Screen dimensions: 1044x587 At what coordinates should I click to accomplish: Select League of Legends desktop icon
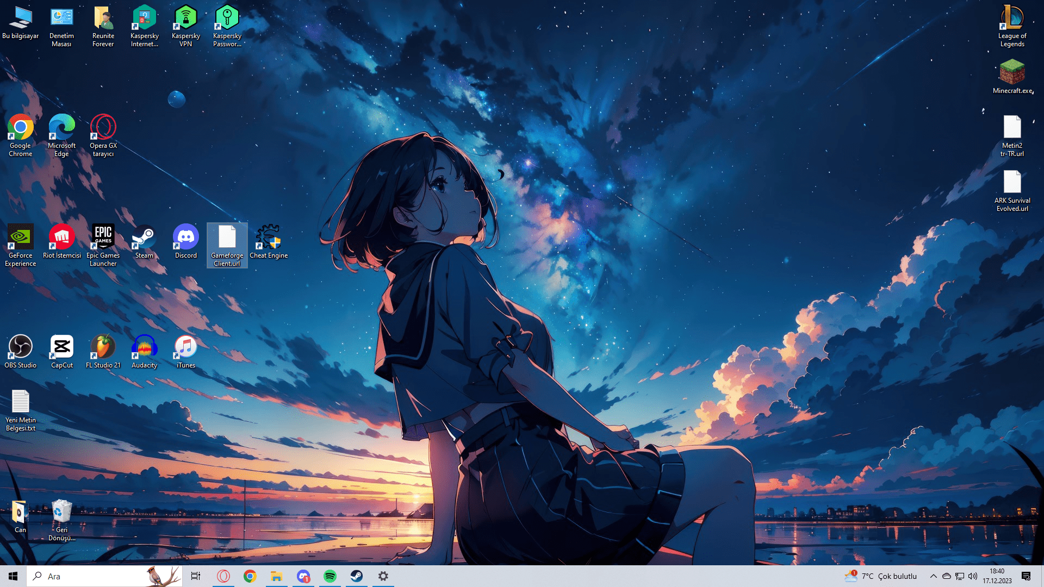point(1012,26)
